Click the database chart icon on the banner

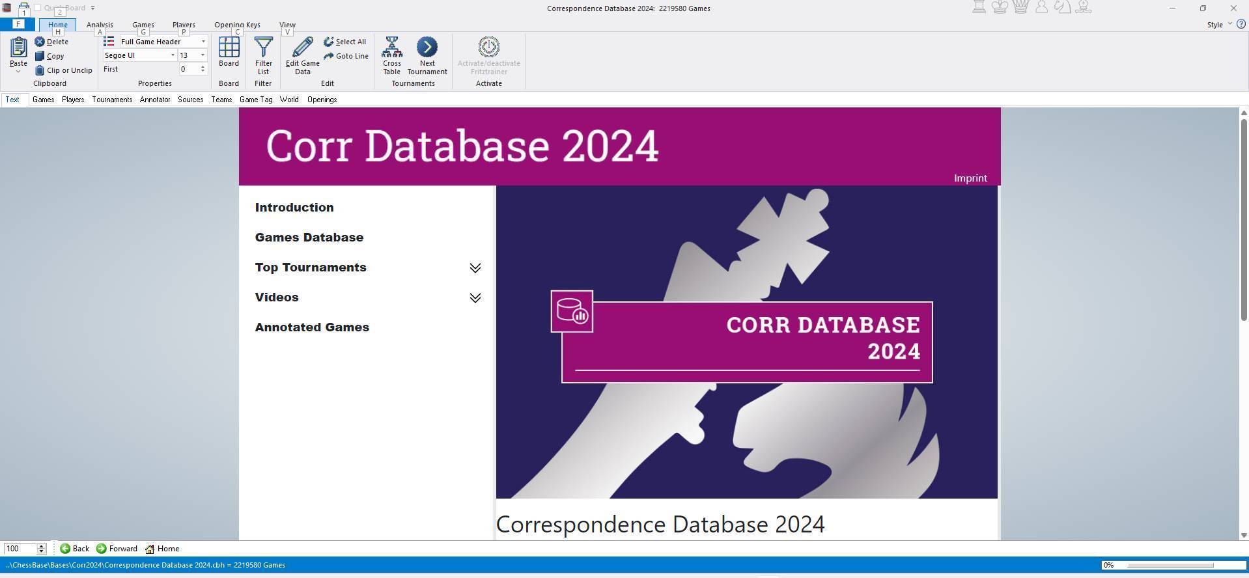pos(572,311)
